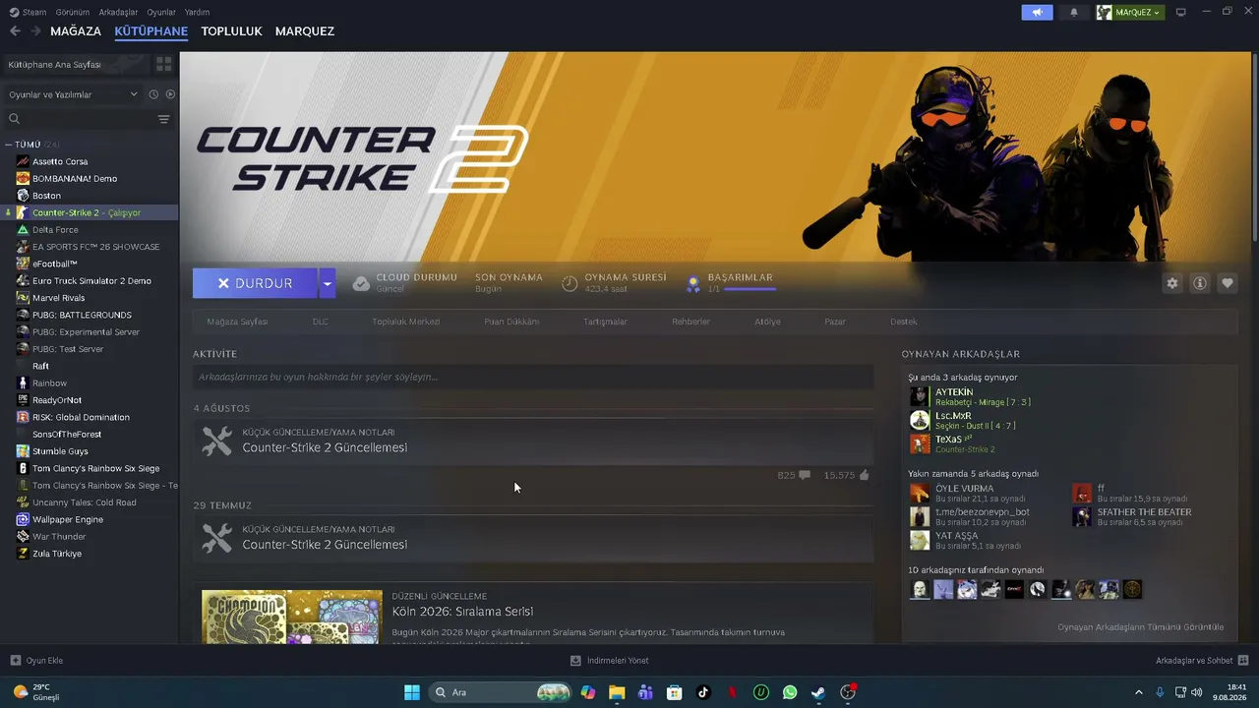Open the MARQUEZ profile tab
The image size is (1259, 708).
pyautogui.click(x=305, y=30)
